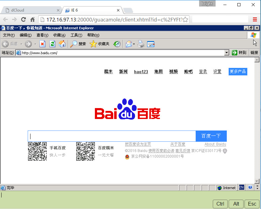Click the blue help question mark icon

point(250,187)
